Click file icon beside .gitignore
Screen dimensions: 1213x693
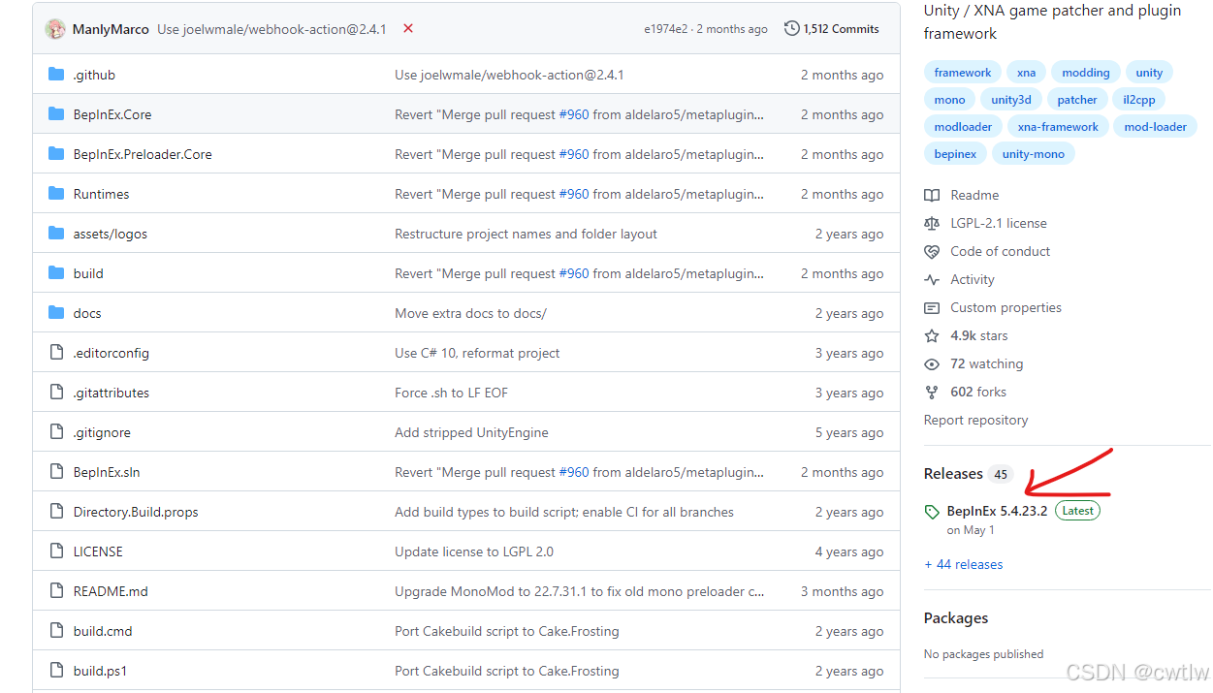click(56, 432)
